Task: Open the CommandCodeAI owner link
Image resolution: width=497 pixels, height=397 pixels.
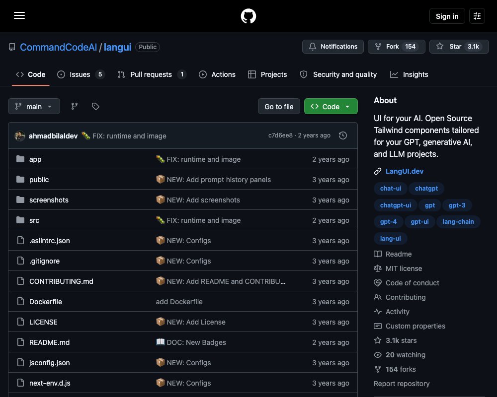Action: coord(58,47)
